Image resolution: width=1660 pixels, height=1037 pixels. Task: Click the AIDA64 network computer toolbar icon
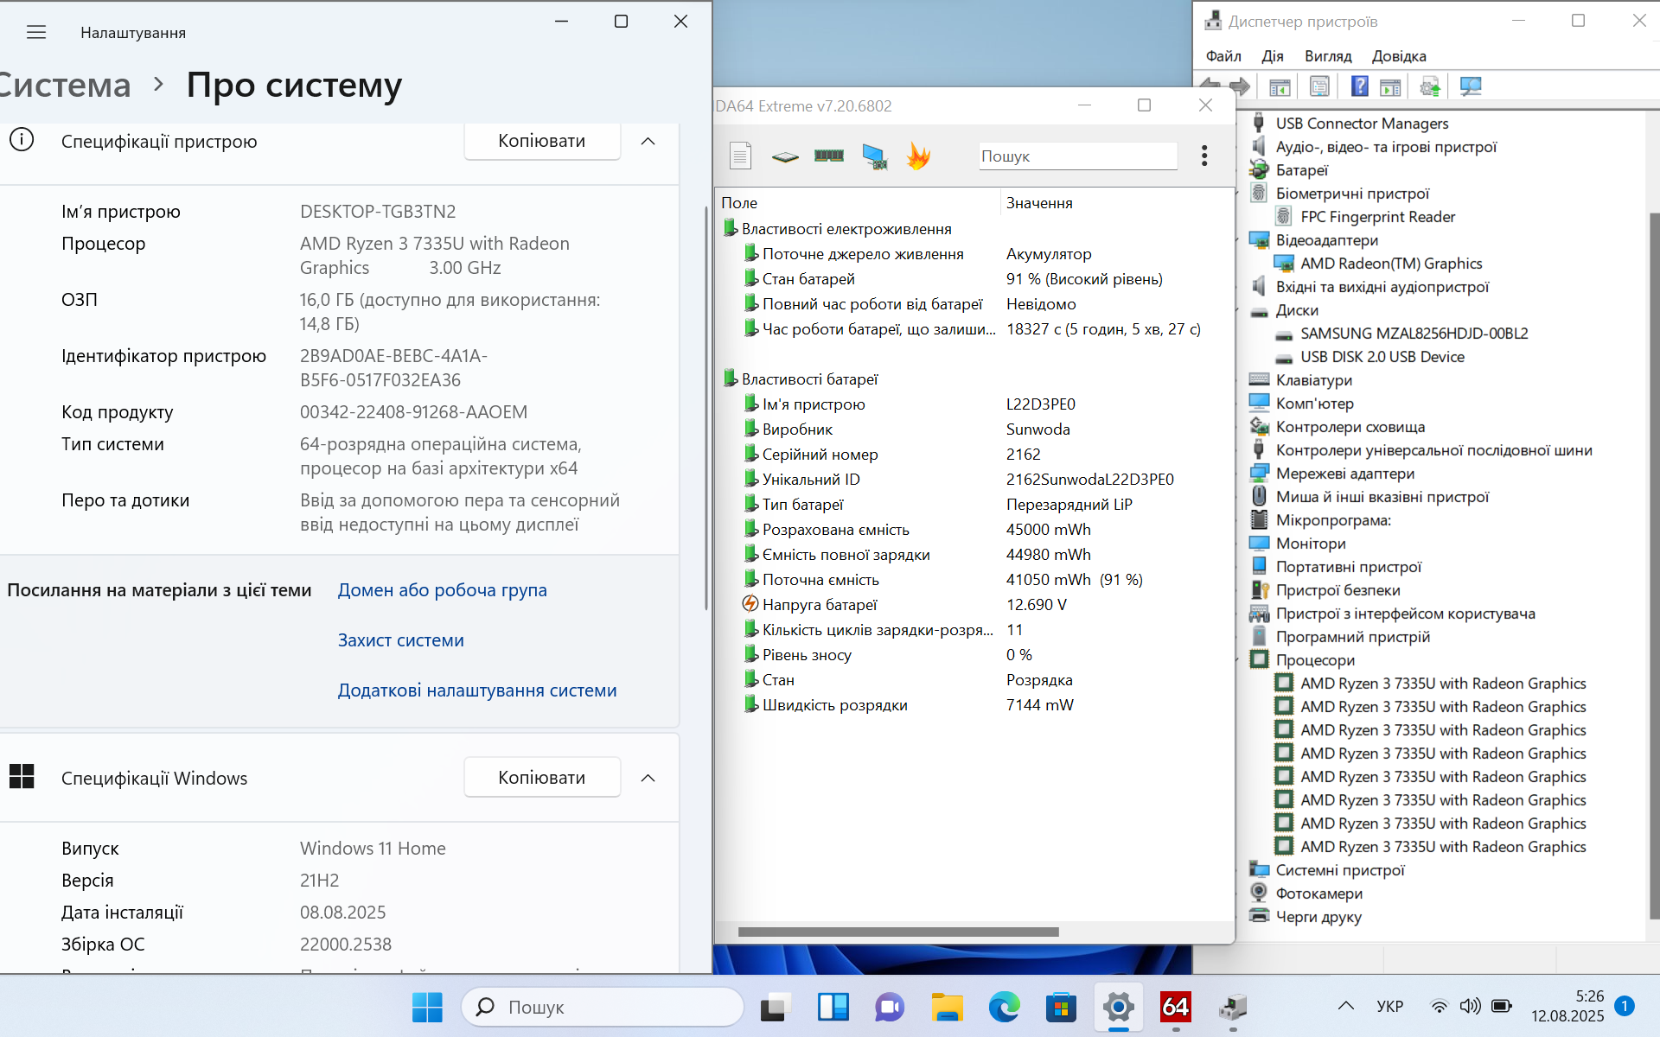(x=874, y=156)
